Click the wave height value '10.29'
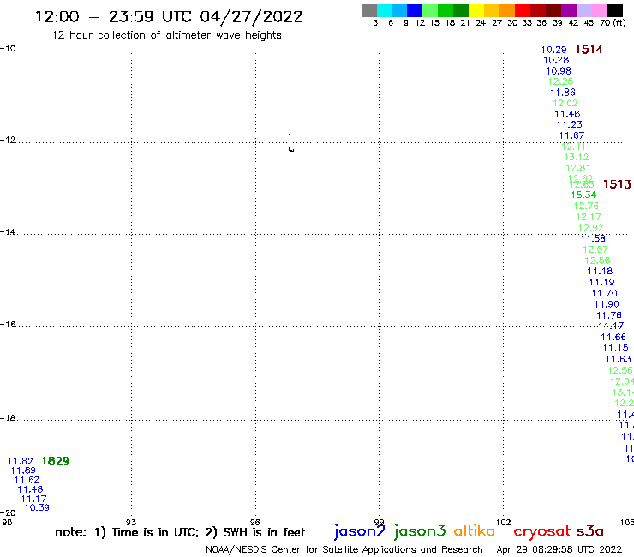 pos(553,50)
